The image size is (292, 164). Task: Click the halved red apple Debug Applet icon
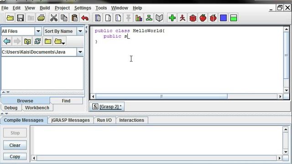pos(213,18)
